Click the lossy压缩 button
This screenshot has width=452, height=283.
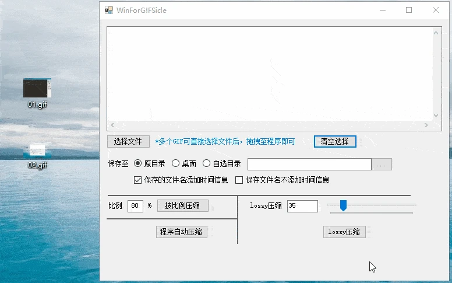pos(344,232)
